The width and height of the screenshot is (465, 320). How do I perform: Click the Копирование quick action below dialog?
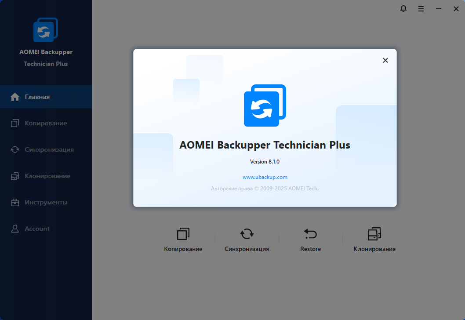[183, 240]
